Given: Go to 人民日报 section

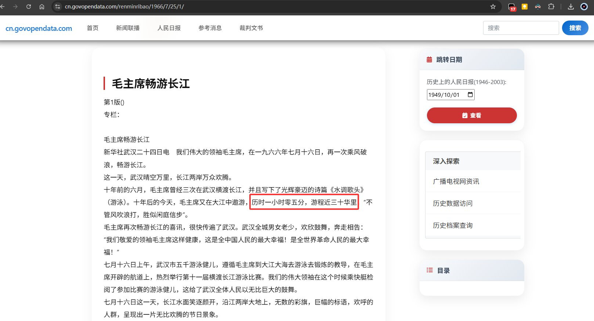Looking at the screenshot, I should 169,28.
